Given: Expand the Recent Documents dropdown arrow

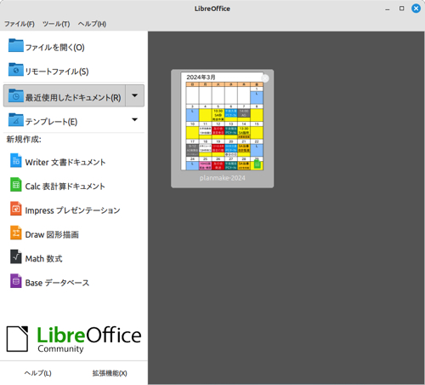Looking at the screenshot, I should pos(135,95).
